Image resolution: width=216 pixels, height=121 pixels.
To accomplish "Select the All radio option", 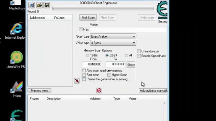I will [126, 55].
